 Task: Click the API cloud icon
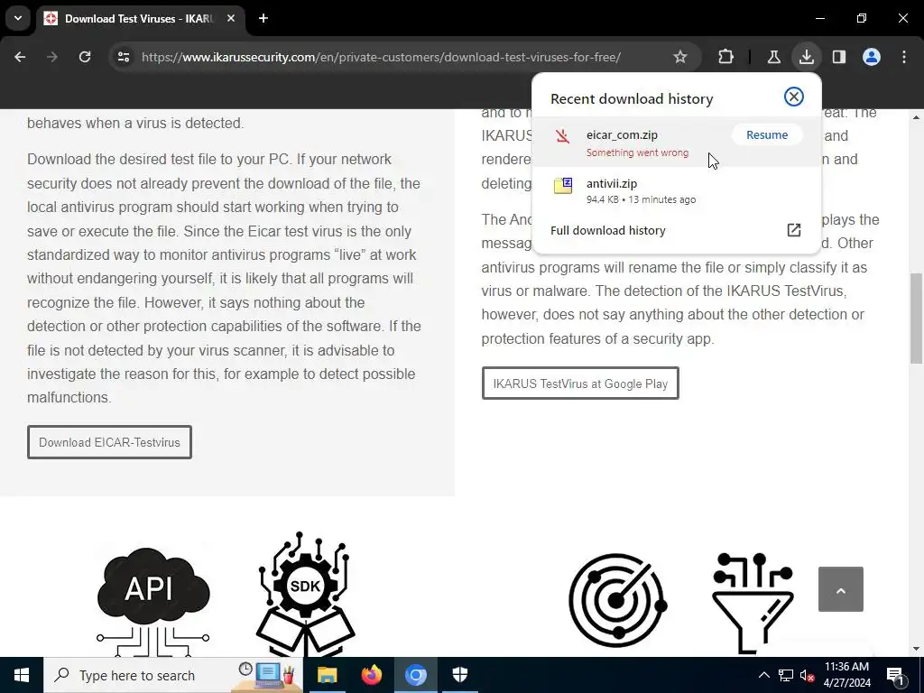click(152, 600)
